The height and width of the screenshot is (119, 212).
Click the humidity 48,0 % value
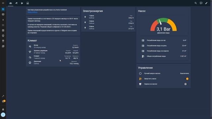(x=76, y=58)
